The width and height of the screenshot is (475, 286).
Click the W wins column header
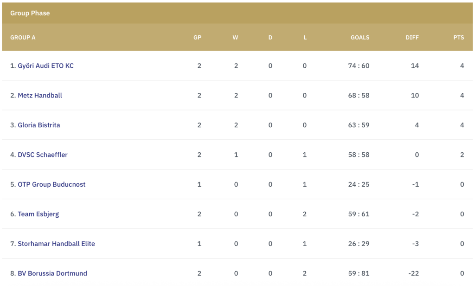point(235,38)
